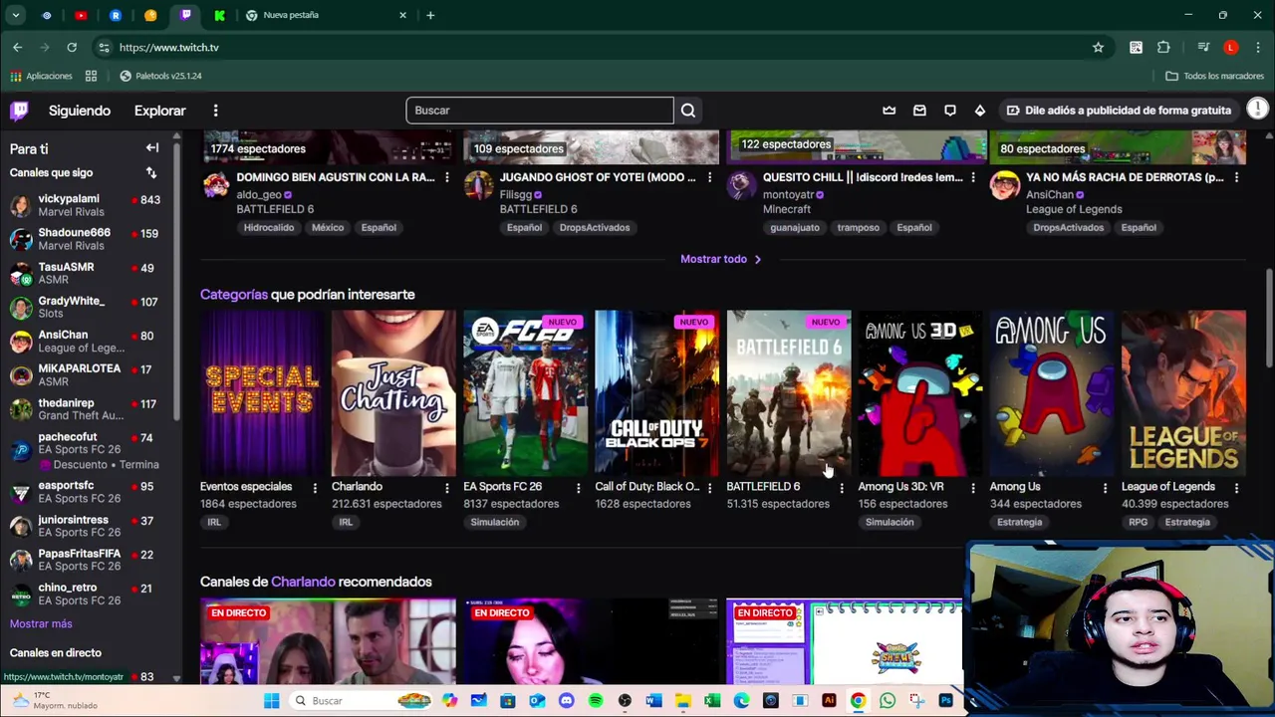Click the Hidrocalido tag
The height and width of the screenshot is (717, 1275).
[269, 228]
